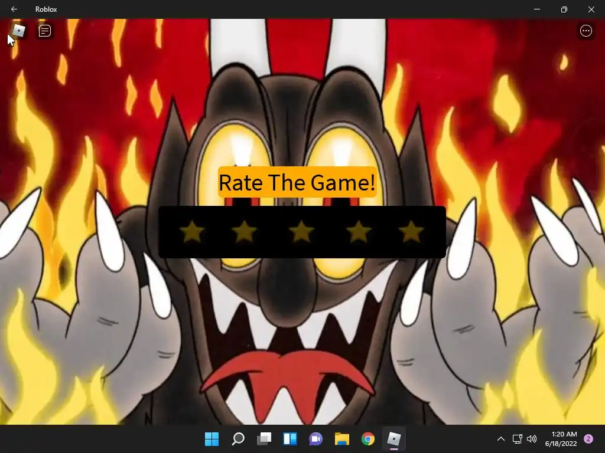Launch Teams Chat from the taskbar
Screen dimensions: 605x453
coord(315,439)
